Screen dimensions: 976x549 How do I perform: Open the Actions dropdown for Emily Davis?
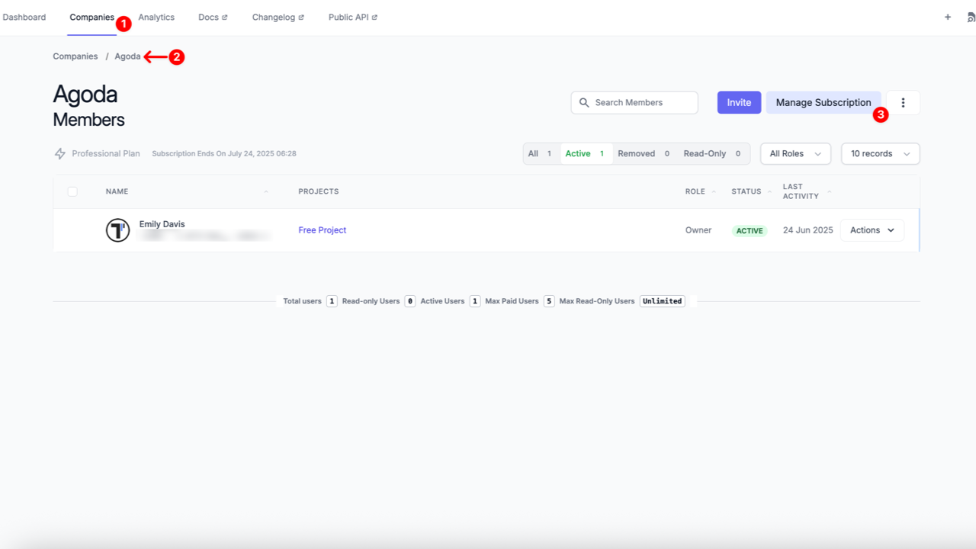(x=872, y=230)
